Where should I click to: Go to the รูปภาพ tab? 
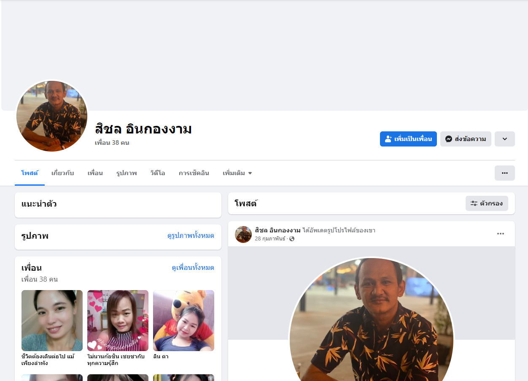click(x=127, y=173)
